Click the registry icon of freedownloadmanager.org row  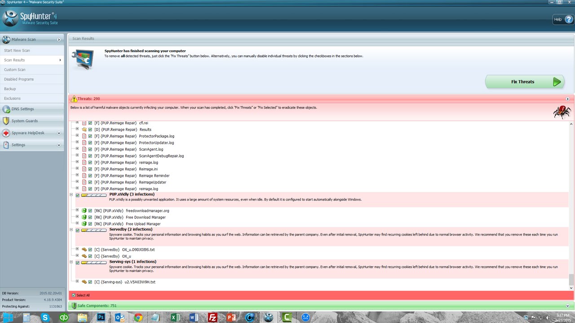pyautogui.click(x=84, y=210)
